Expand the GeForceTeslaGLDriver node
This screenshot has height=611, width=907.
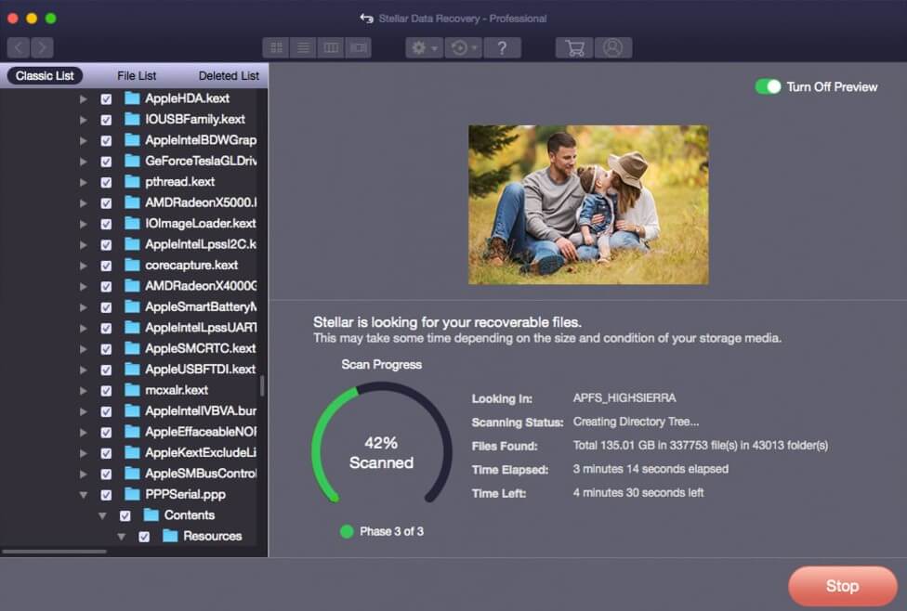[x=84, y=162]
